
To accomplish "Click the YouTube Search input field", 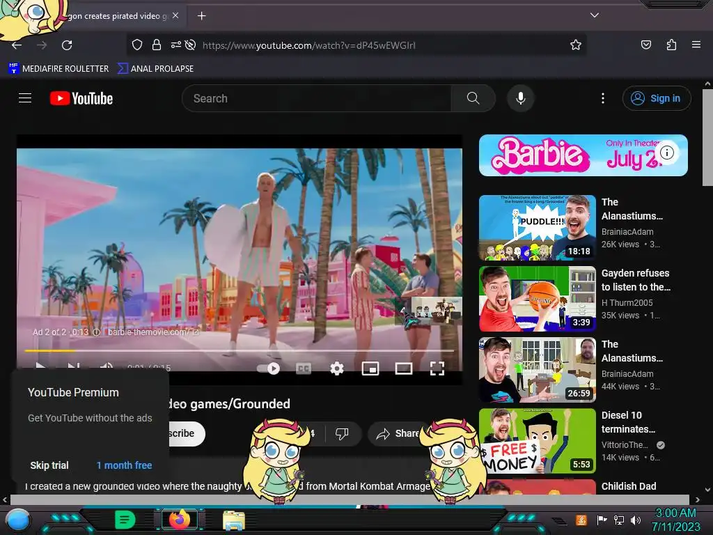I will tap(317, 98).
